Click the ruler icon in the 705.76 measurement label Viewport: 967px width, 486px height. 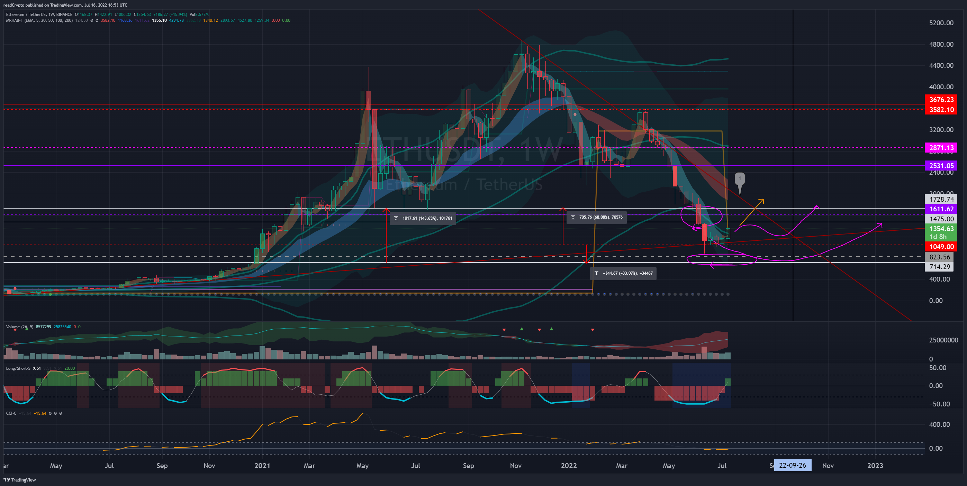[x=573, y=217]
